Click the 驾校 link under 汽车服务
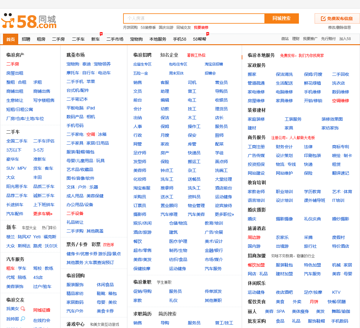Image resolution: width=360 pixels, height=328 pixels. (38, 268)
